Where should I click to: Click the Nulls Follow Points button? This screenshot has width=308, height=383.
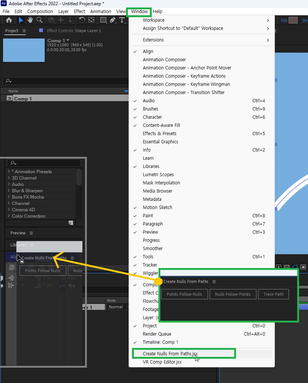point(233,294)
